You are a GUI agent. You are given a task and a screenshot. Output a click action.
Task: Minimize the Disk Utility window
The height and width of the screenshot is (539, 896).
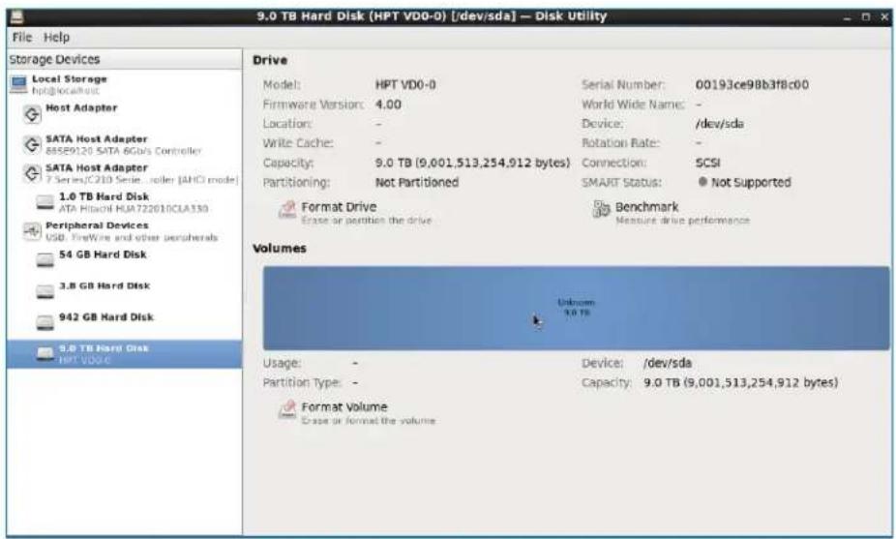click(848, 17)
